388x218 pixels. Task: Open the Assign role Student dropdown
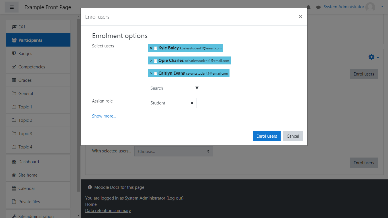[x=172, y=103]
